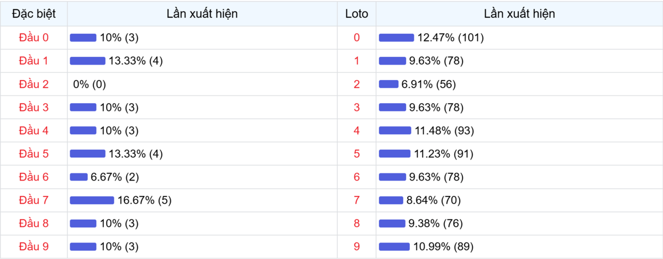Select the Loto number 7 label
The height and width of the screenshot is (259, 663).
point(356,200)
